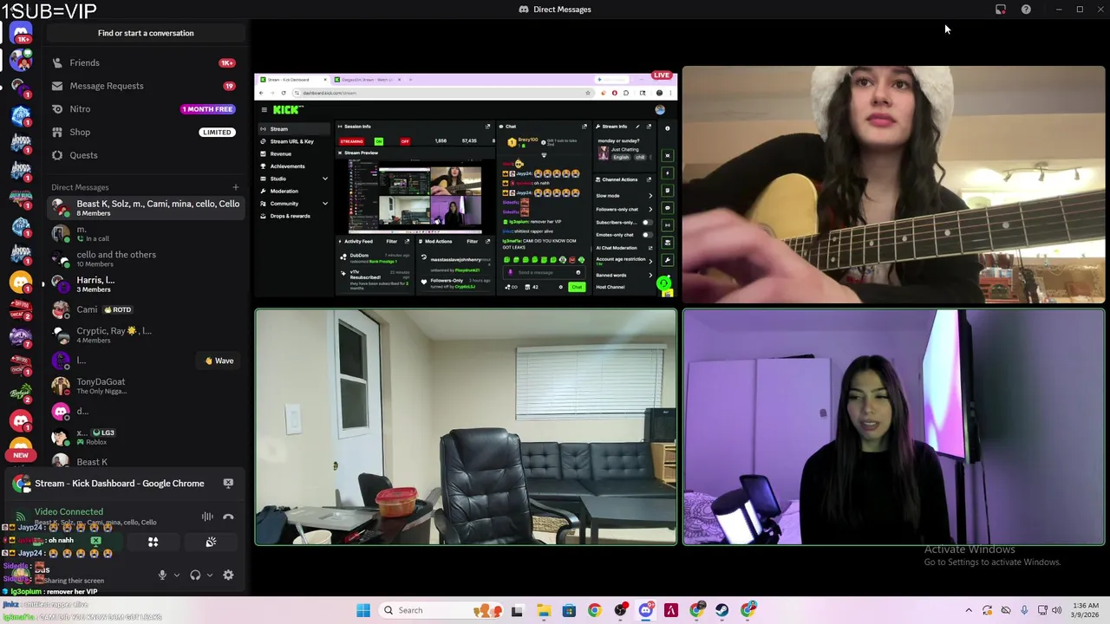The width and height of the screenshot is (1110, 624).
Task: Open File Explorer from the taskbar
Action: click(x=544, y=610)
